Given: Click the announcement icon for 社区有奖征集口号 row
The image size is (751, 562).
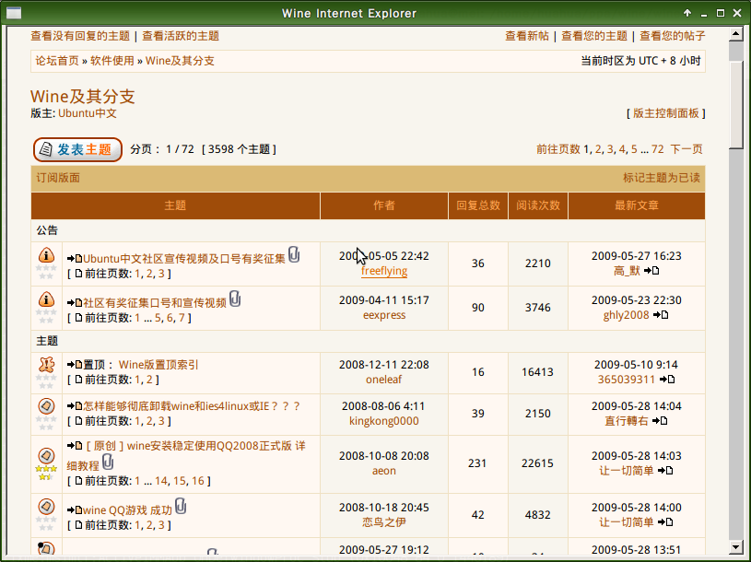Looking at the screenshot, I should click(x=46, y=299).
